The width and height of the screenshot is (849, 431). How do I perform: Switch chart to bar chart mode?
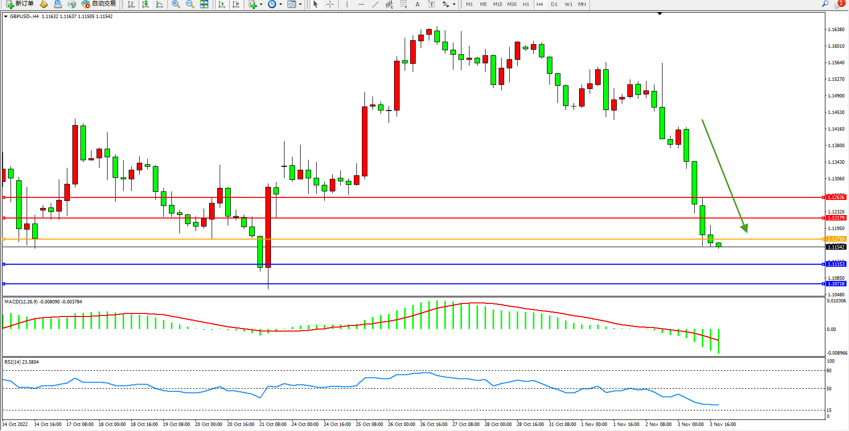[131, 4]
